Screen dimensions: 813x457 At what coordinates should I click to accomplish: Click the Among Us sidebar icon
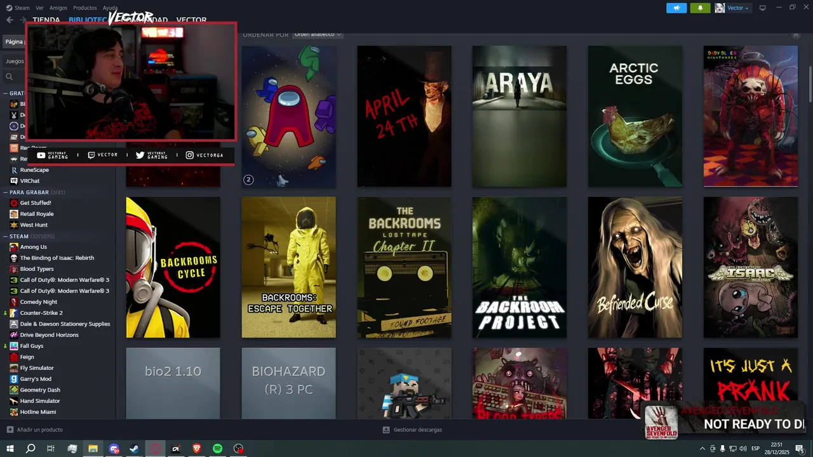14,247
